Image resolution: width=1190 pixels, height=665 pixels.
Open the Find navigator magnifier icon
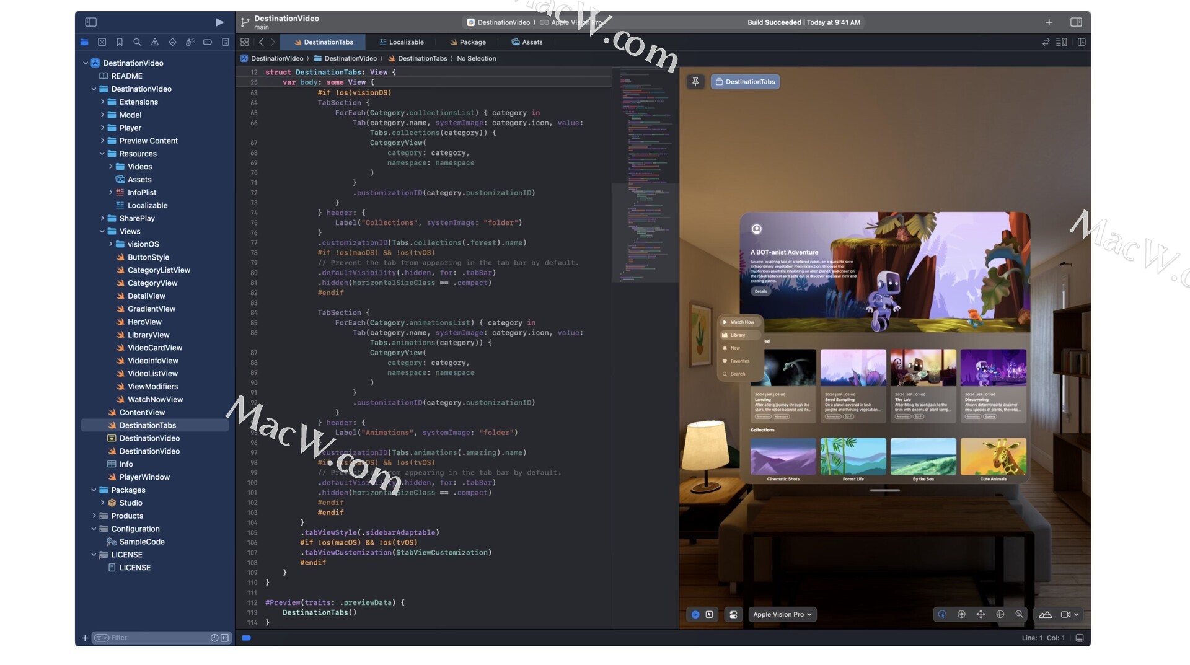[x=137, y=42]
